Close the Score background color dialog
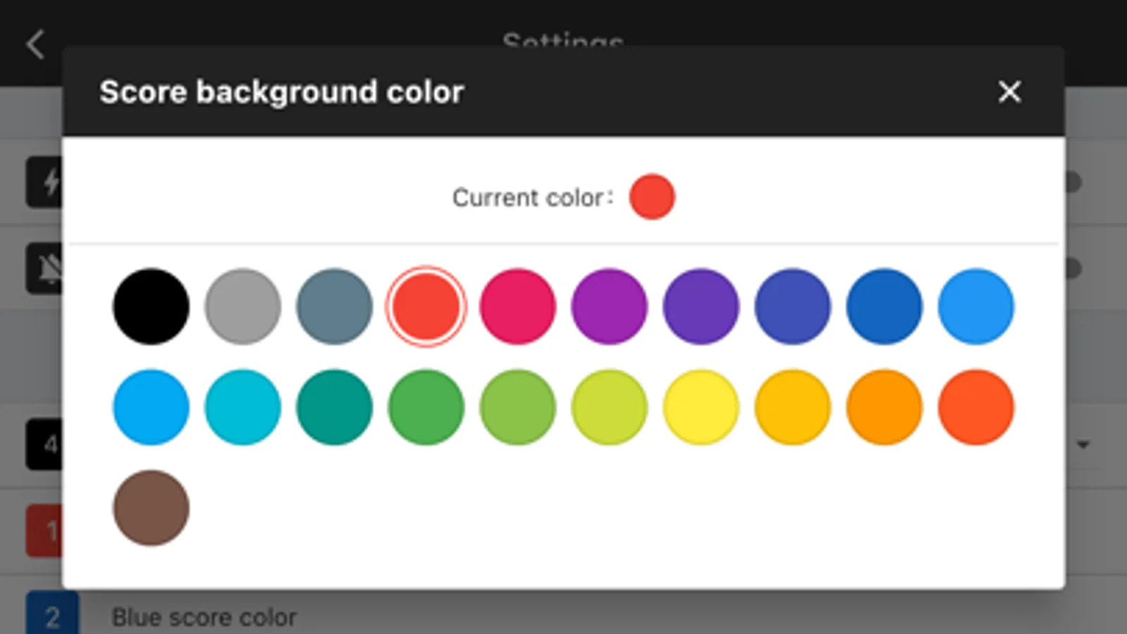The image size is (1127, 634). pyautogui.click(x=1009, y=92)
